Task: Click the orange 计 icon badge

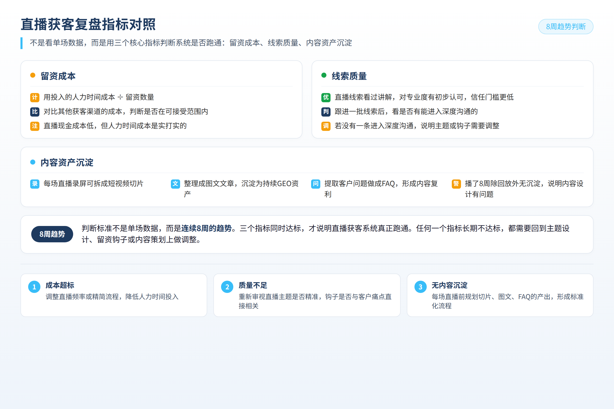Action: (x=35, y=97)
